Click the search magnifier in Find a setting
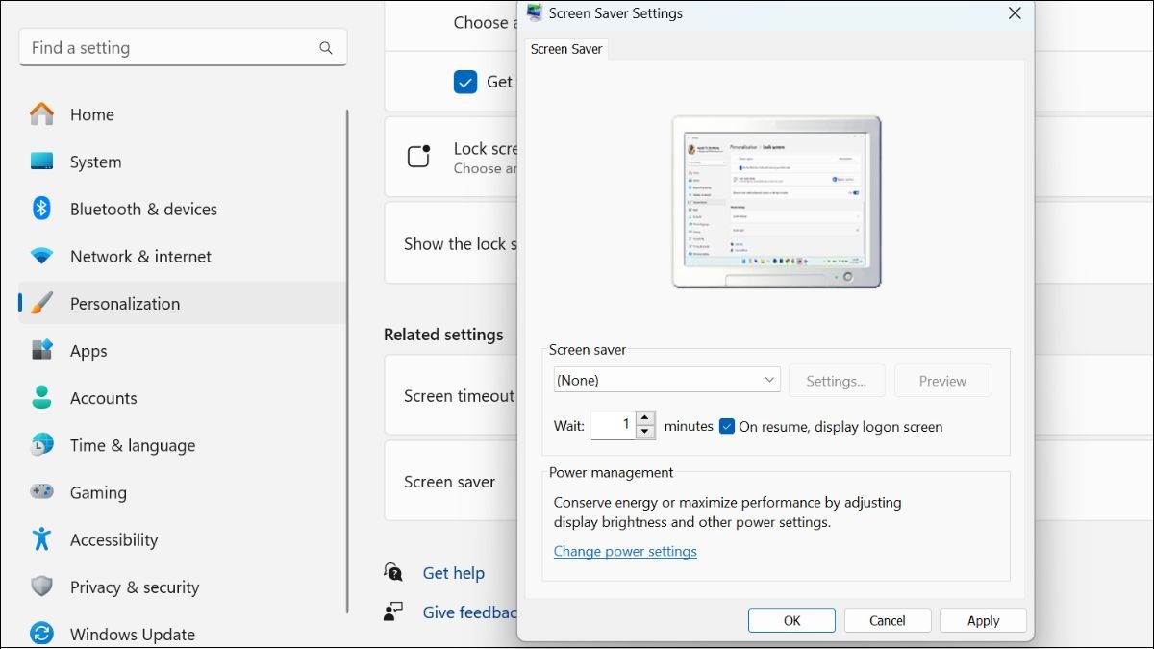Image resolution: width=1154 pixels, height=649 pixels. 326,48
